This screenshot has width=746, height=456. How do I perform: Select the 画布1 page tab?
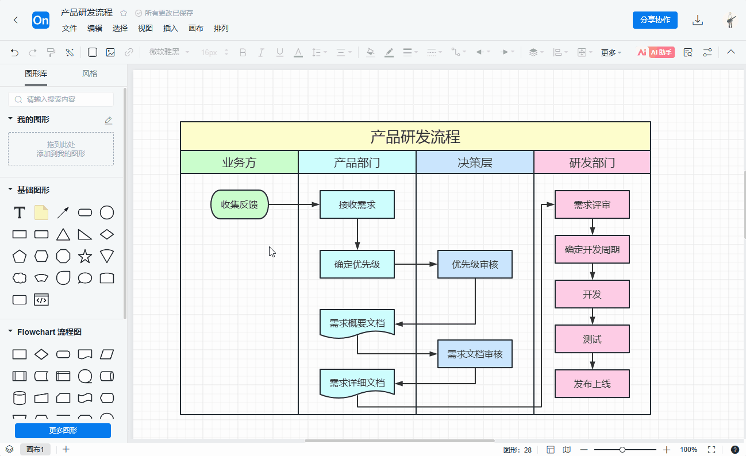tap(35, 449)
